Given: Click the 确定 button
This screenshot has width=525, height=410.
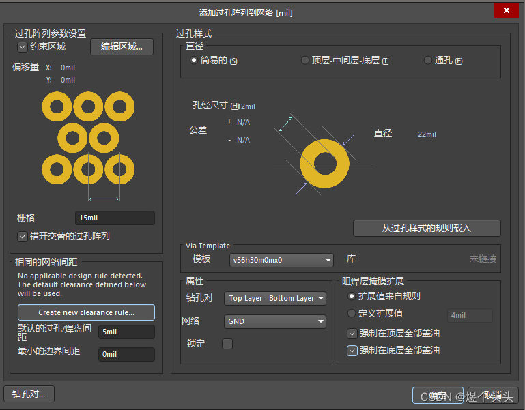Looking at the screenshot, I should click(438, 396).
